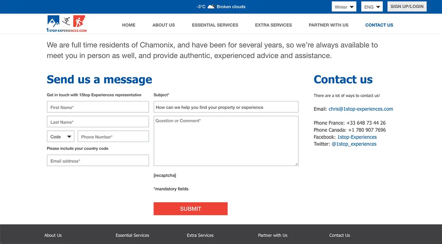This screenshot has width=442, height=244.
Task: Open the @1stop_experiences Twitter link
Action: coord(354,144)
